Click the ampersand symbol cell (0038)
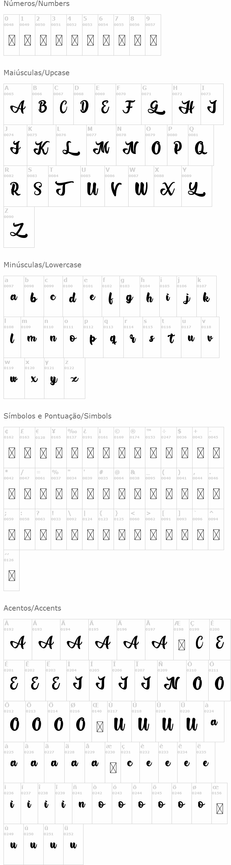Viewport: 231px width, 865px height. tap(137, 488)
